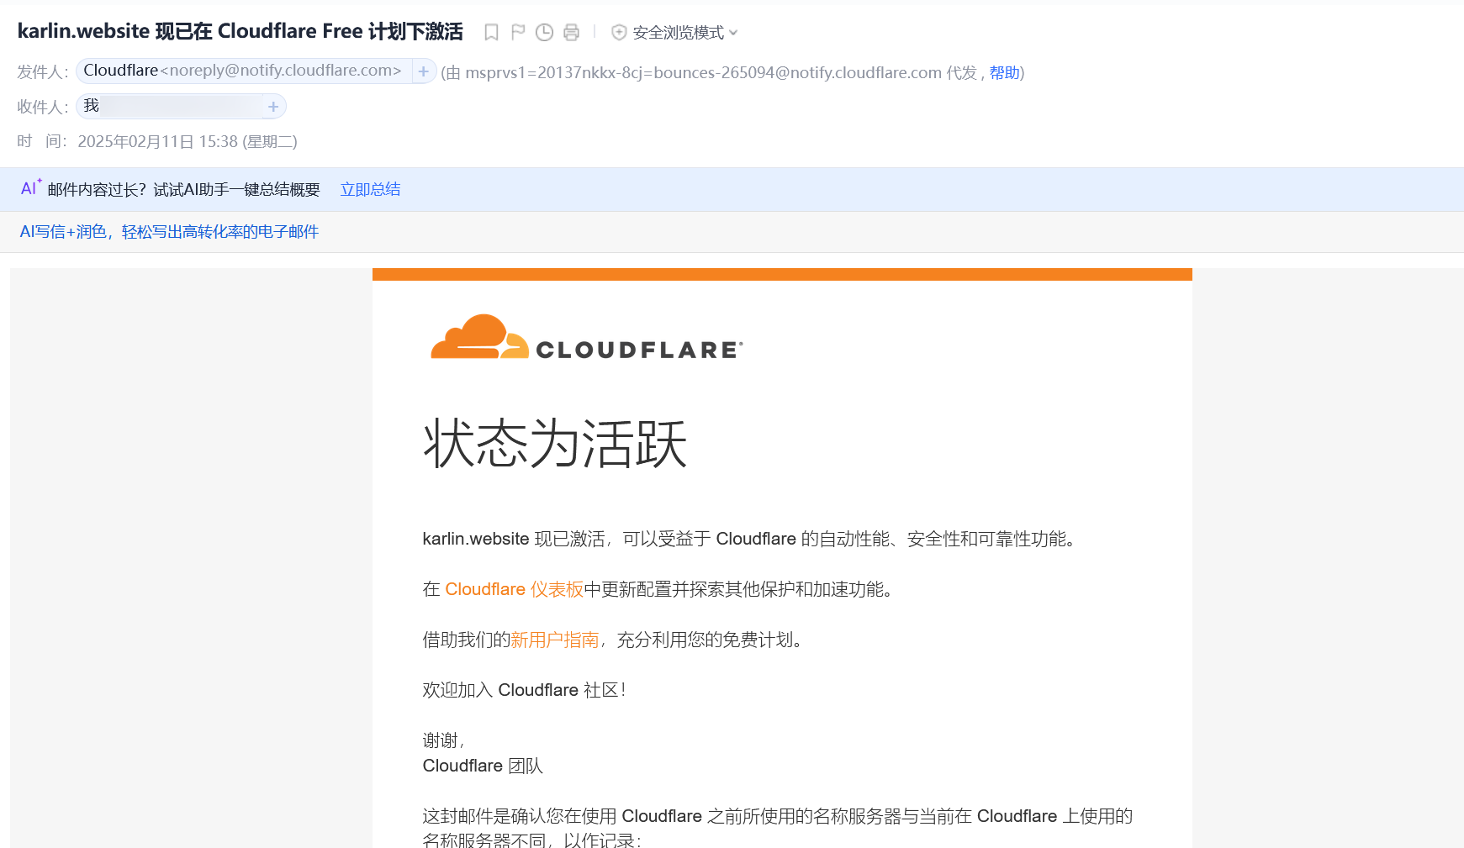Viewport: 1464px width, 848px height.
Task: Click the karlin.website 现已激活 paragraph
Action: tap(749, 539)
